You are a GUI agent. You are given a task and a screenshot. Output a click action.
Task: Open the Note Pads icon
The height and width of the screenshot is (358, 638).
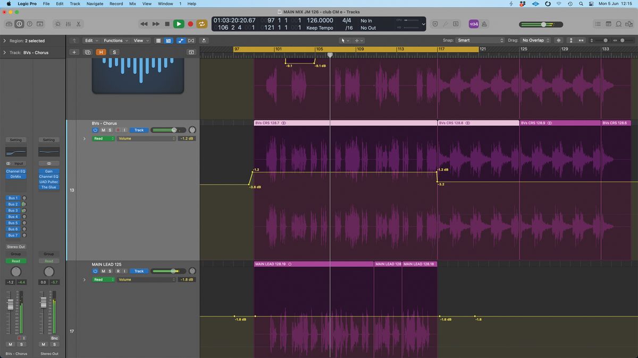tap(609, 24)
